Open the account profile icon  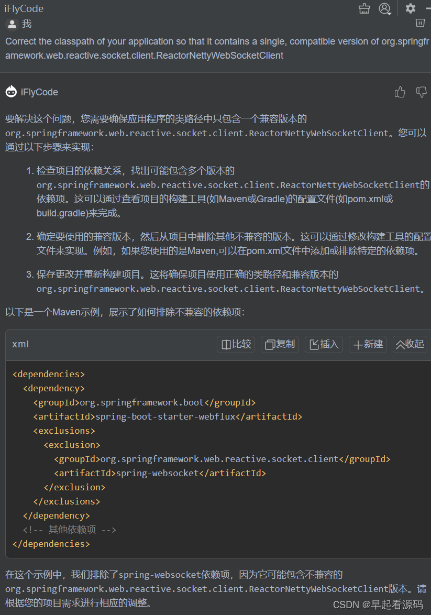coord(385,8)
